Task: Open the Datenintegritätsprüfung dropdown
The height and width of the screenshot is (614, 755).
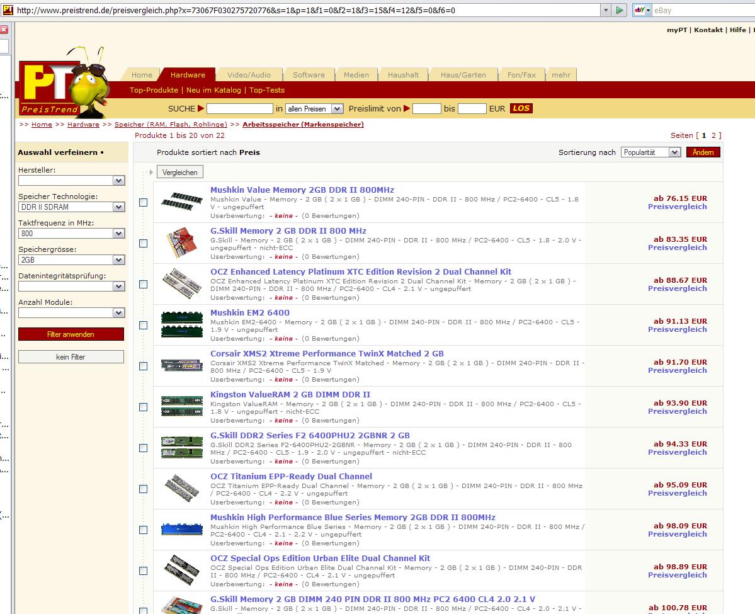Action: [x=72, y=287]
